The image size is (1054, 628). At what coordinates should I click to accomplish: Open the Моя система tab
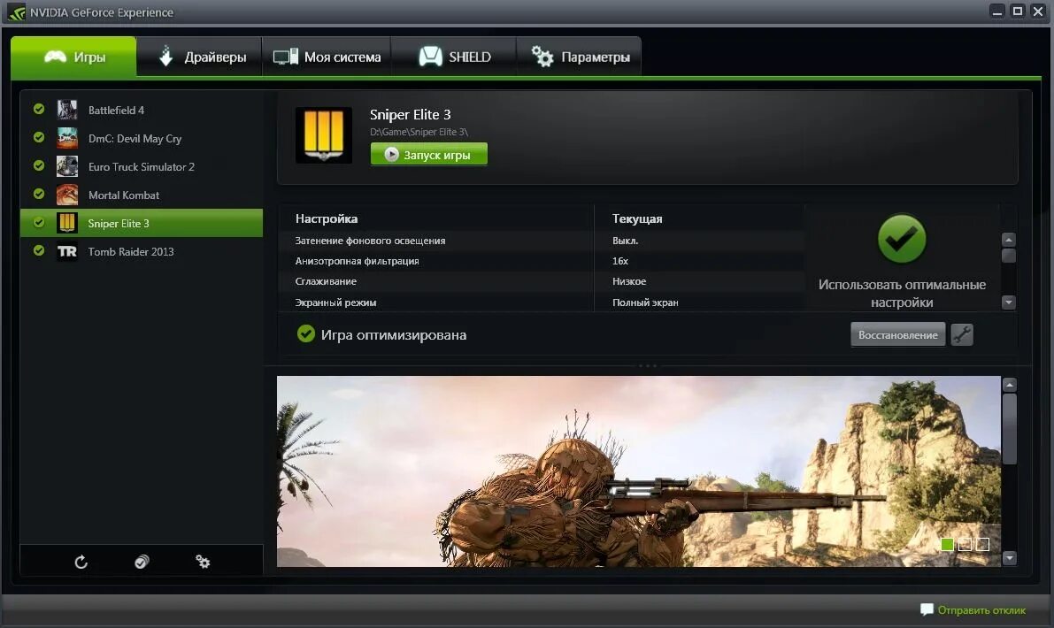327,57
